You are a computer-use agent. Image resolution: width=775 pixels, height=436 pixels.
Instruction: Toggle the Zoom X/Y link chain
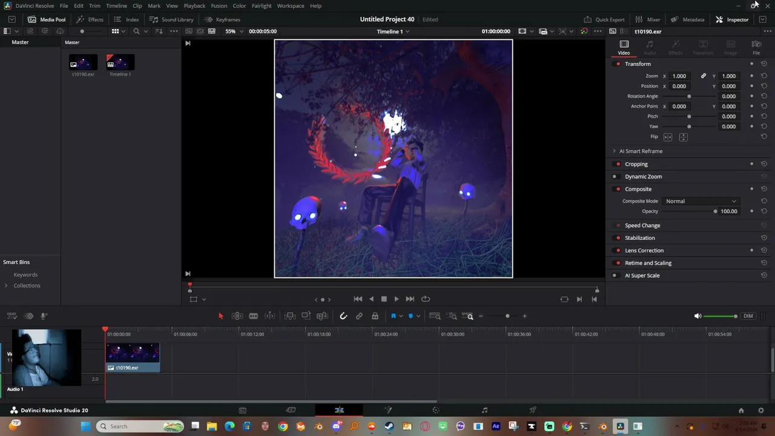point(704,76)
